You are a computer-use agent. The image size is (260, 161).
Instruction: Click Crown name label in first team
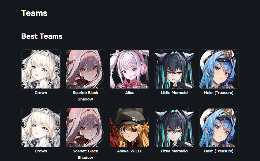point(41,93)
